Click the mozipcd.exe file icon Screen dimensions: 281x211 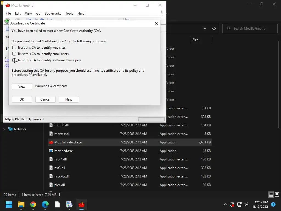click(51, 151)
